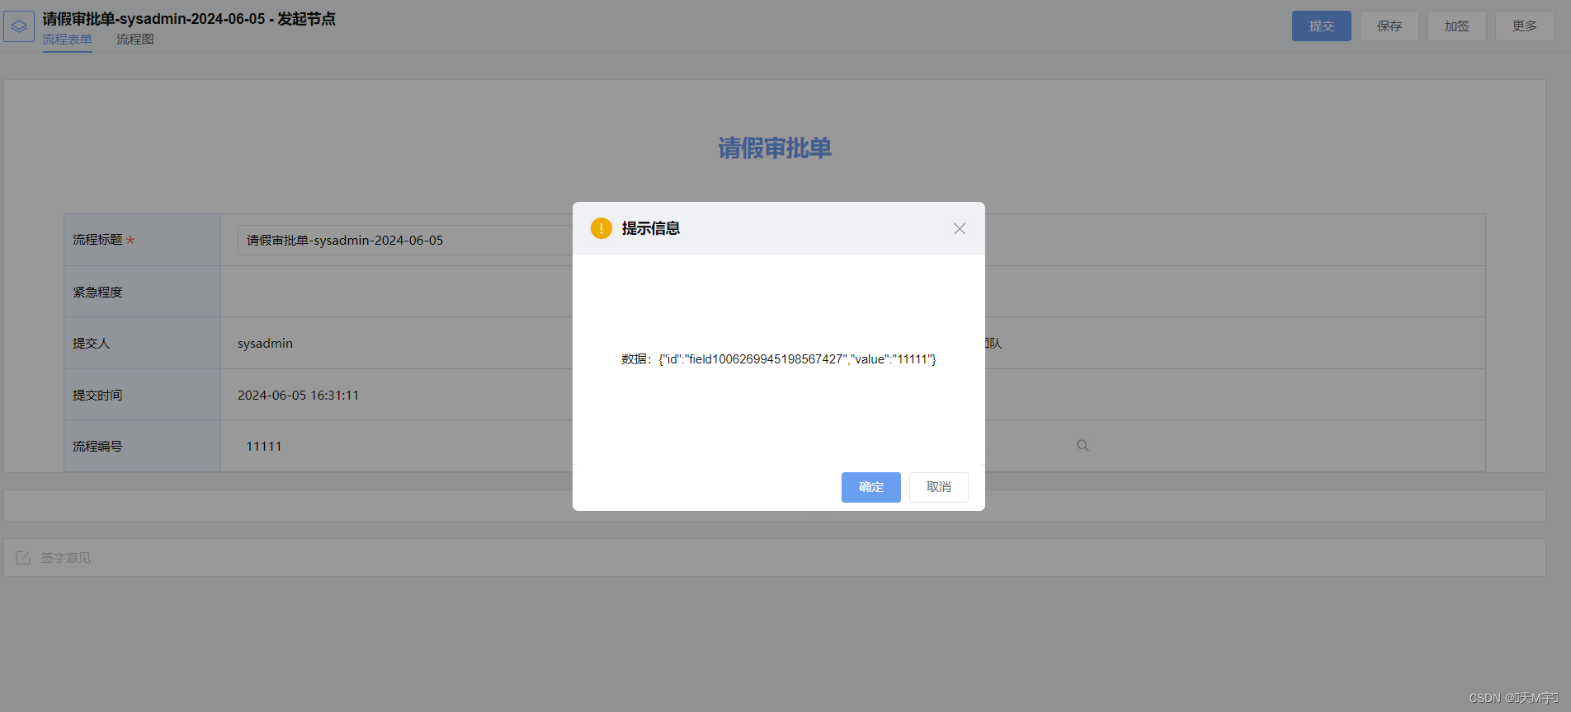Click the dialog JSON data message text
1571x712 pixels.
(x=779, y=359)
